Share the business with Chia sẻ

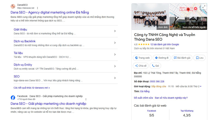pyautogui.click(x=140, y=66)
